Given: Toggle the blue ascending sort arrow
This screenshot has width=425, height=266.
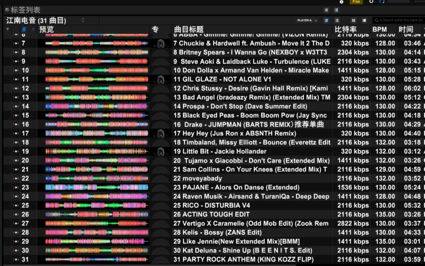Looking at the screenshot, I should pyautogui.click(x=33, y=29).
